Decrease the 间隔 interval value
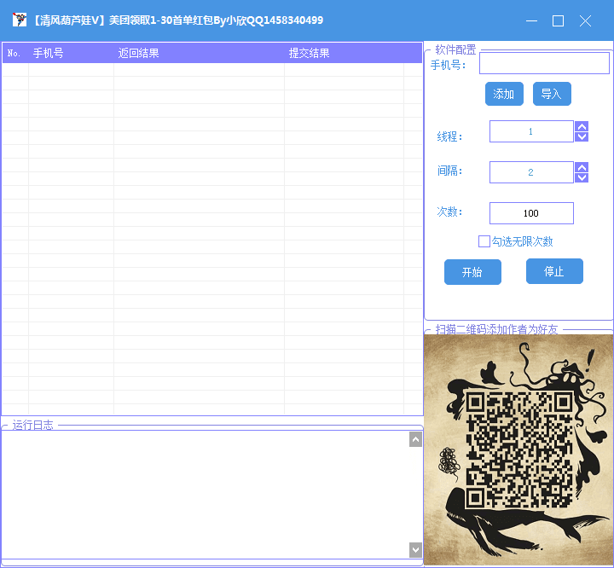This screenshot has width=614, height=568. click(582, 178)
